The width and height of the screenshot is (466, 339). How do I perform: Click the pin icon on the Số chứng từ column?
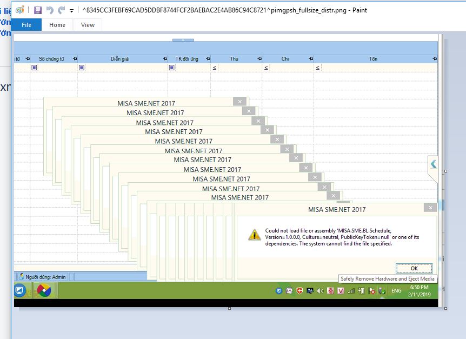coord(75,59)
